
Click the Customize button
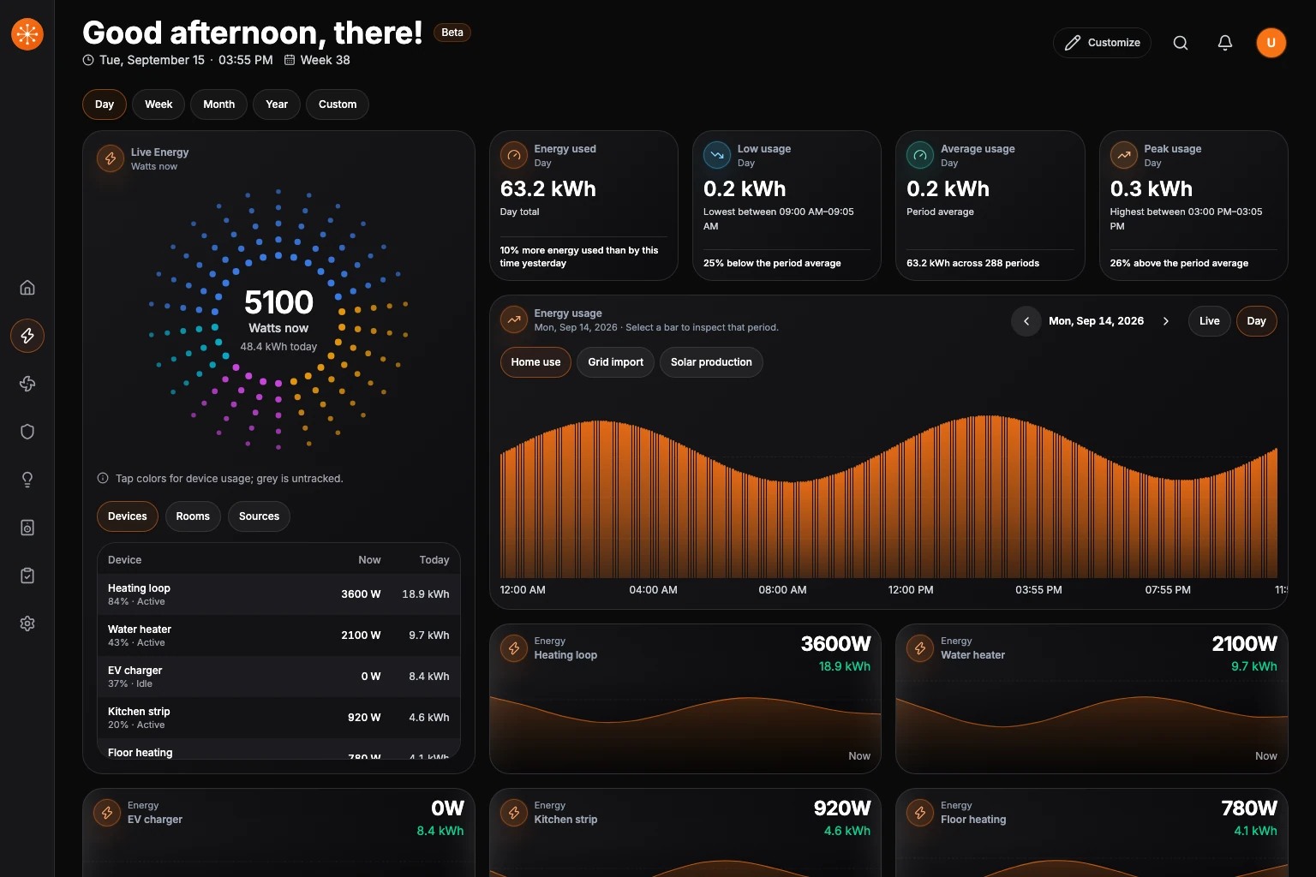click(1102, 43)
